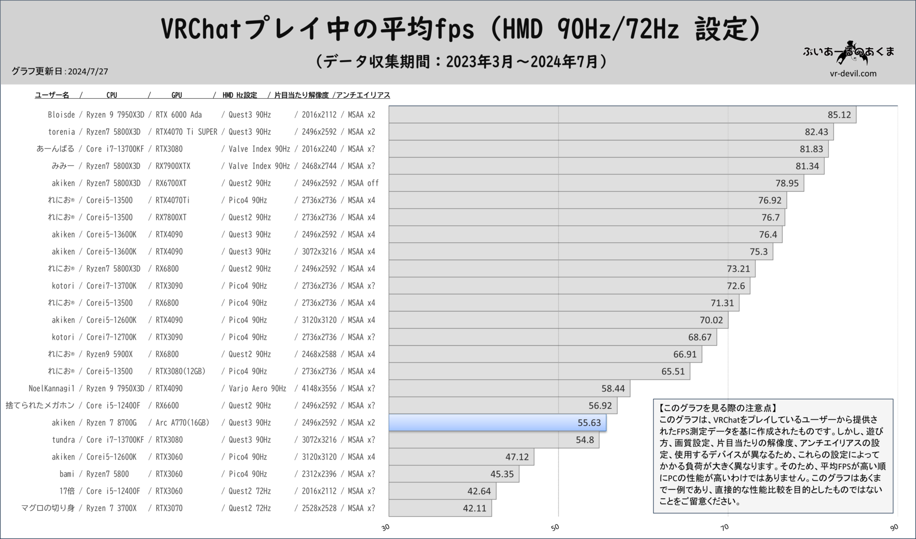Click the username label Bloisde
Viewport: 916px width, 539px height.
pyautogui.click(x=61, y=114)
